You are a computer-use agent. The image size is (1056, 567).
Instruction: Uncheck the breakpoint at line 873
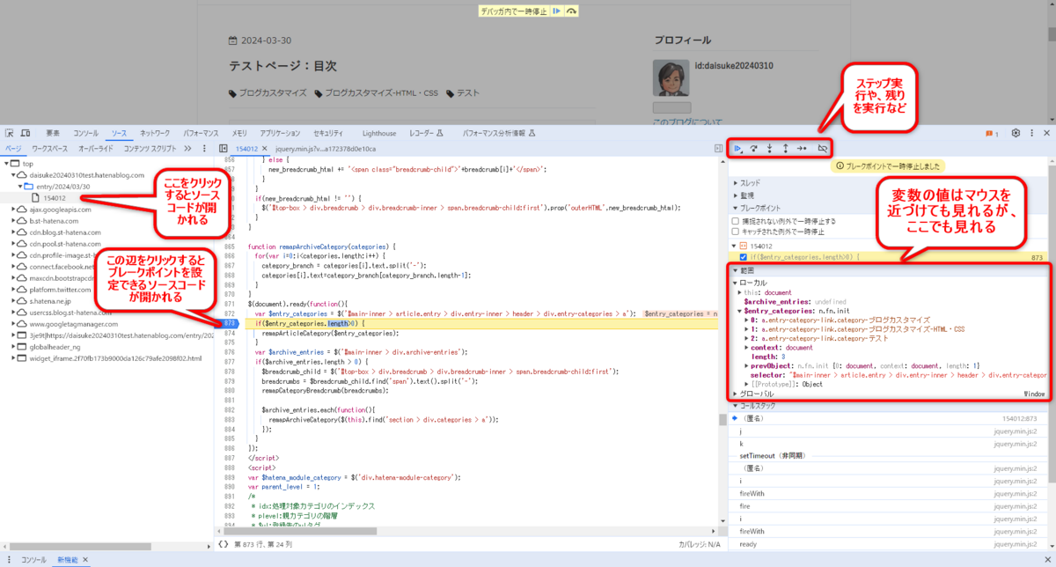(x=744, y=256)
